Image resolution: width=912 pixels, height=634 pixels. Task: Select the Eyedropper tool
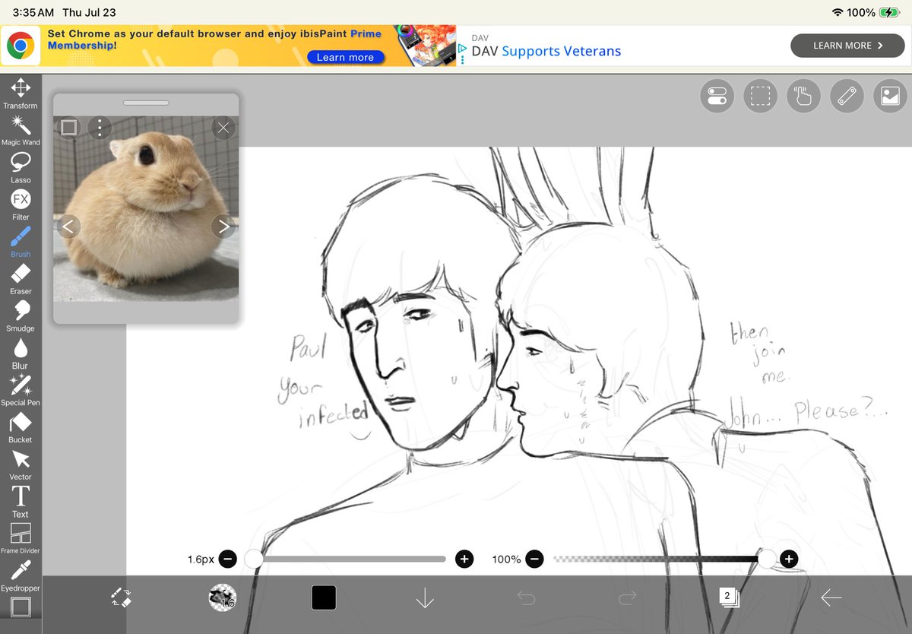[x=21, y=575]
